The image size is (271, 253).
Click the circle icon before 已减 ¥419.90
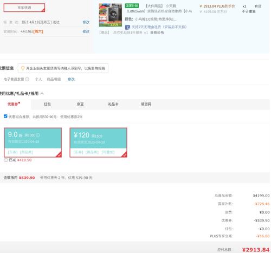click(x=6, y=160)
